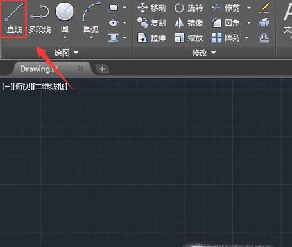Select the Hatch draw tool icon
292x247 pixels.
click(x=114, y=38)
